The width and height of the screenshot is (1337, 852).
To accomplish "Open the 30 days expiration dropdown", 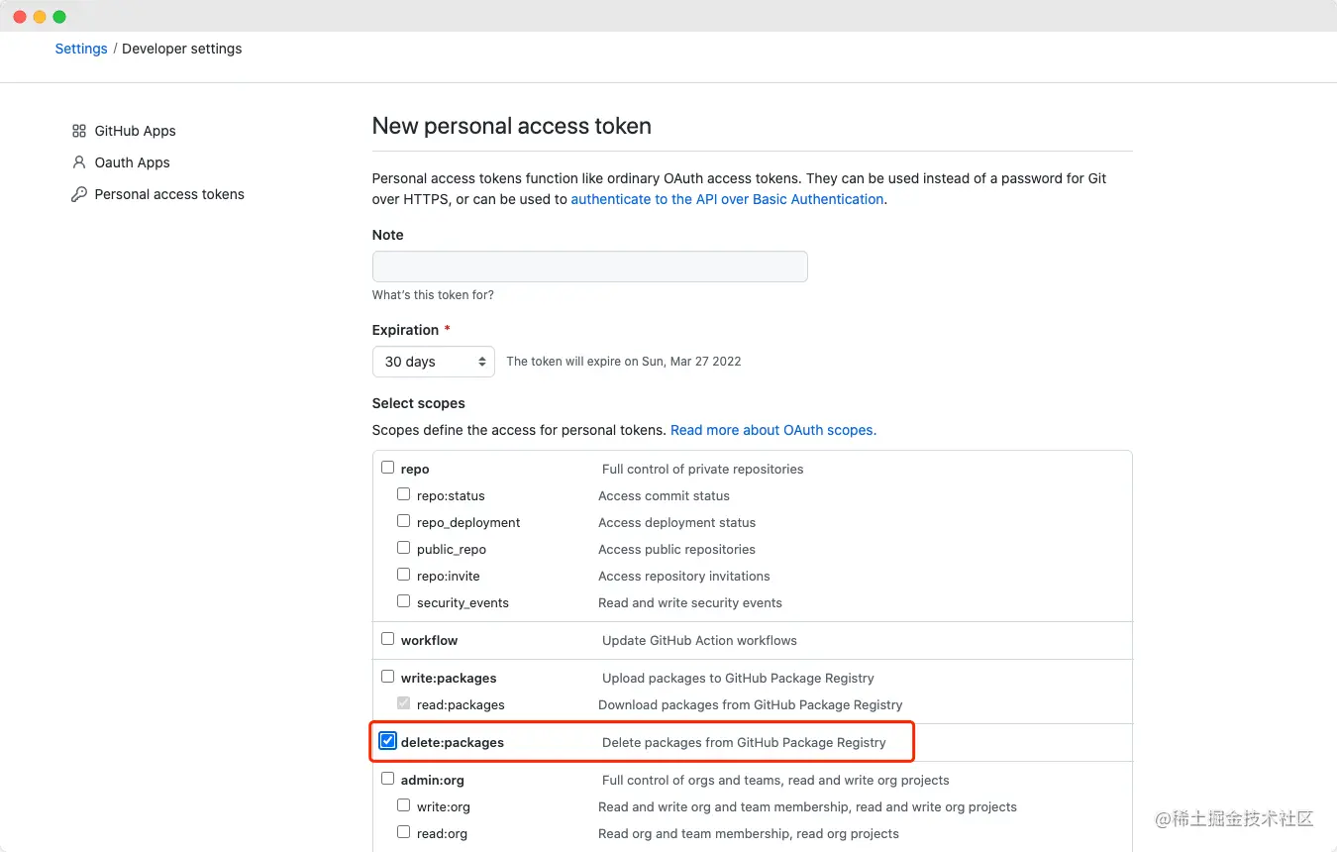I will (433, 362).
